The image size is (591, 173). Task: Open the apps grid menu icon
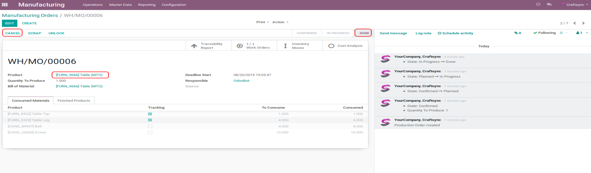5,5
